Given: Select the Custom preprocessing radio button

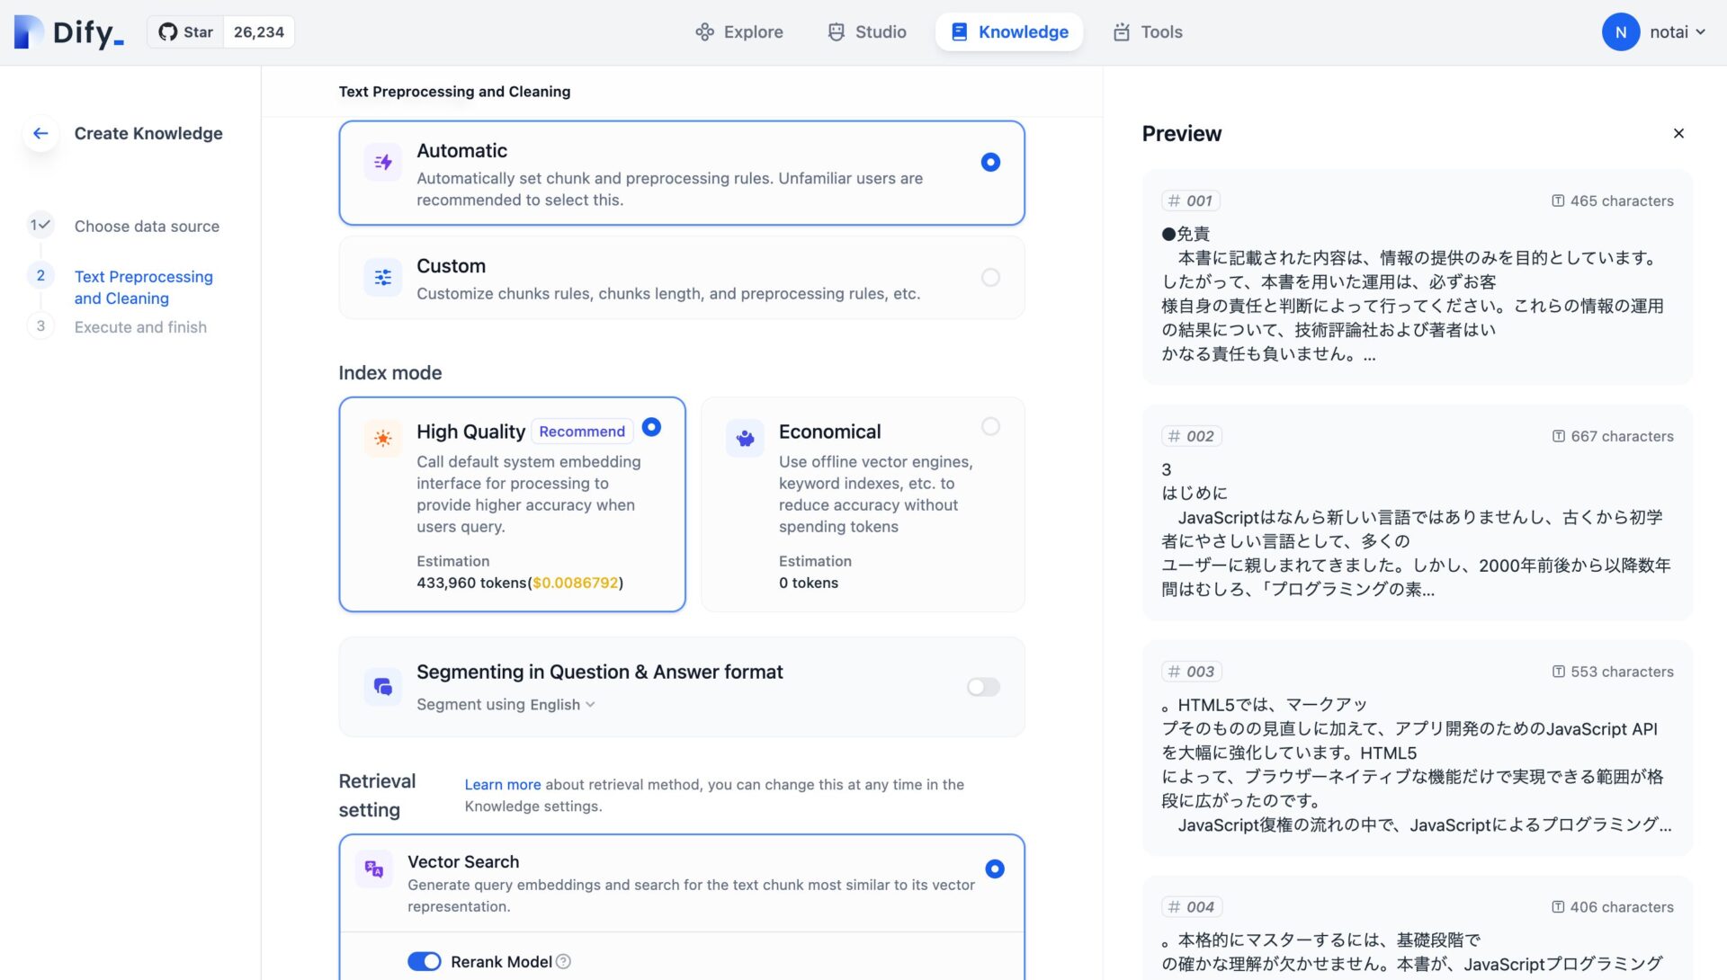Looking at the screenshot, I should pos(990,278).
